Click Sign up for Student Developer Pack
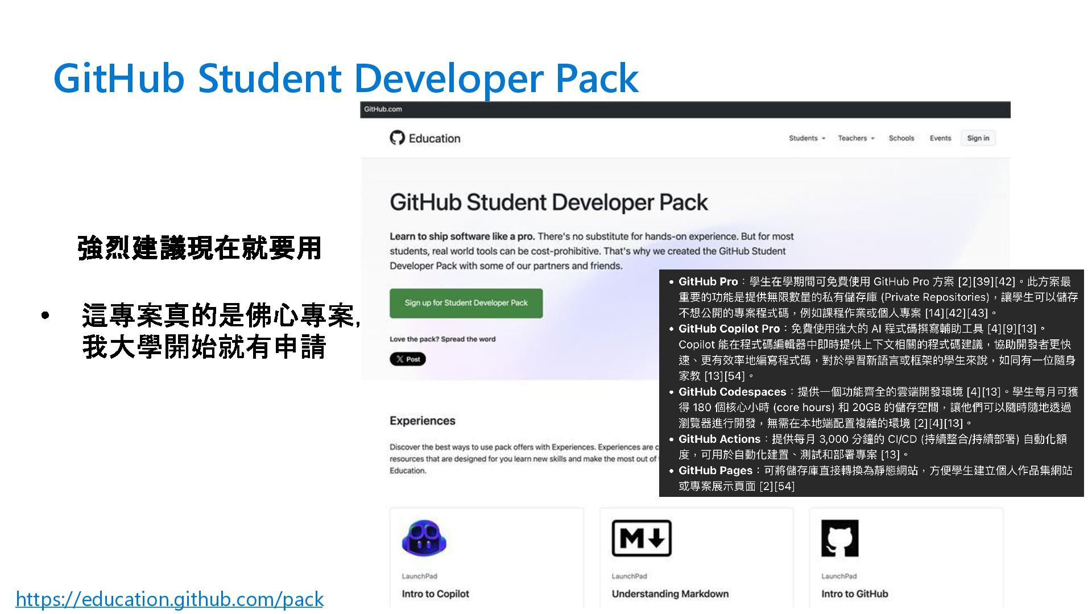The image size is (1092, 614). click(466, 303)
